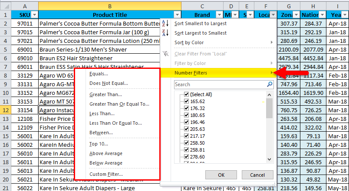349x191 pixels.
Task: Select row 12 header
Action: click(6, 110)
